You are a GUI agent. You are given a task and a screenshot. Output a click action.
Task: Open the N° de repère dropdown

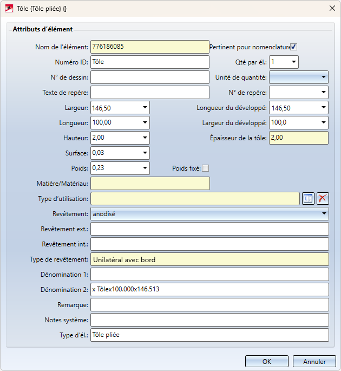click(323, 92)
